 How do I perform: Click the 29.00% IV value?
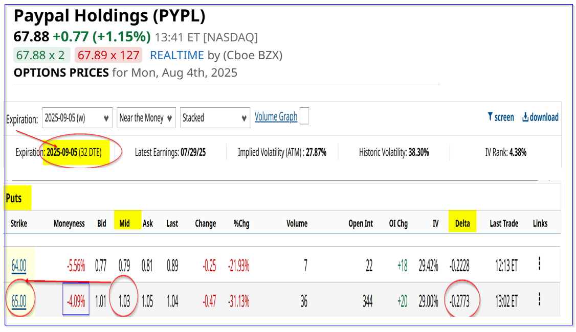pyautogui.click(x=428, y=301)
